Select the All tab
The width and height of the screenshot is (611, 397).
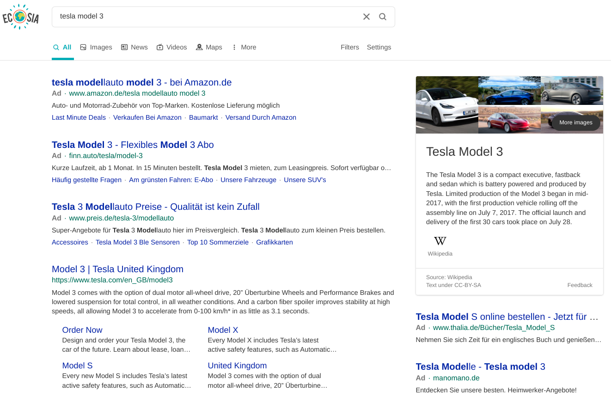click(62, 47)
